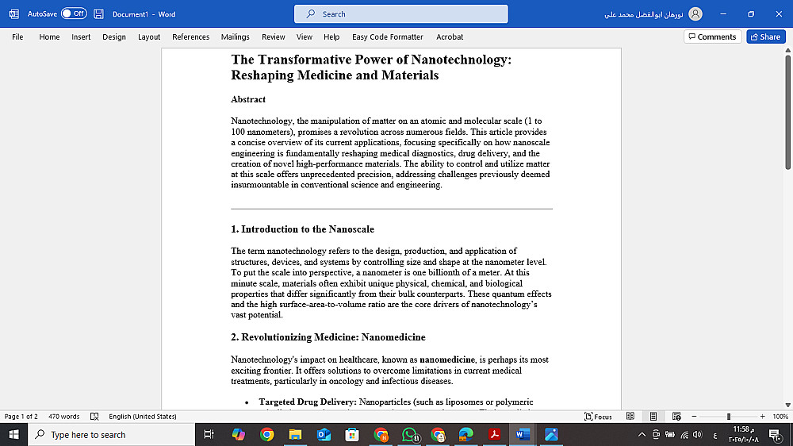Click the 100% zoom level
793x446 pixels.
pyautogui.click(x=780, y=417)
